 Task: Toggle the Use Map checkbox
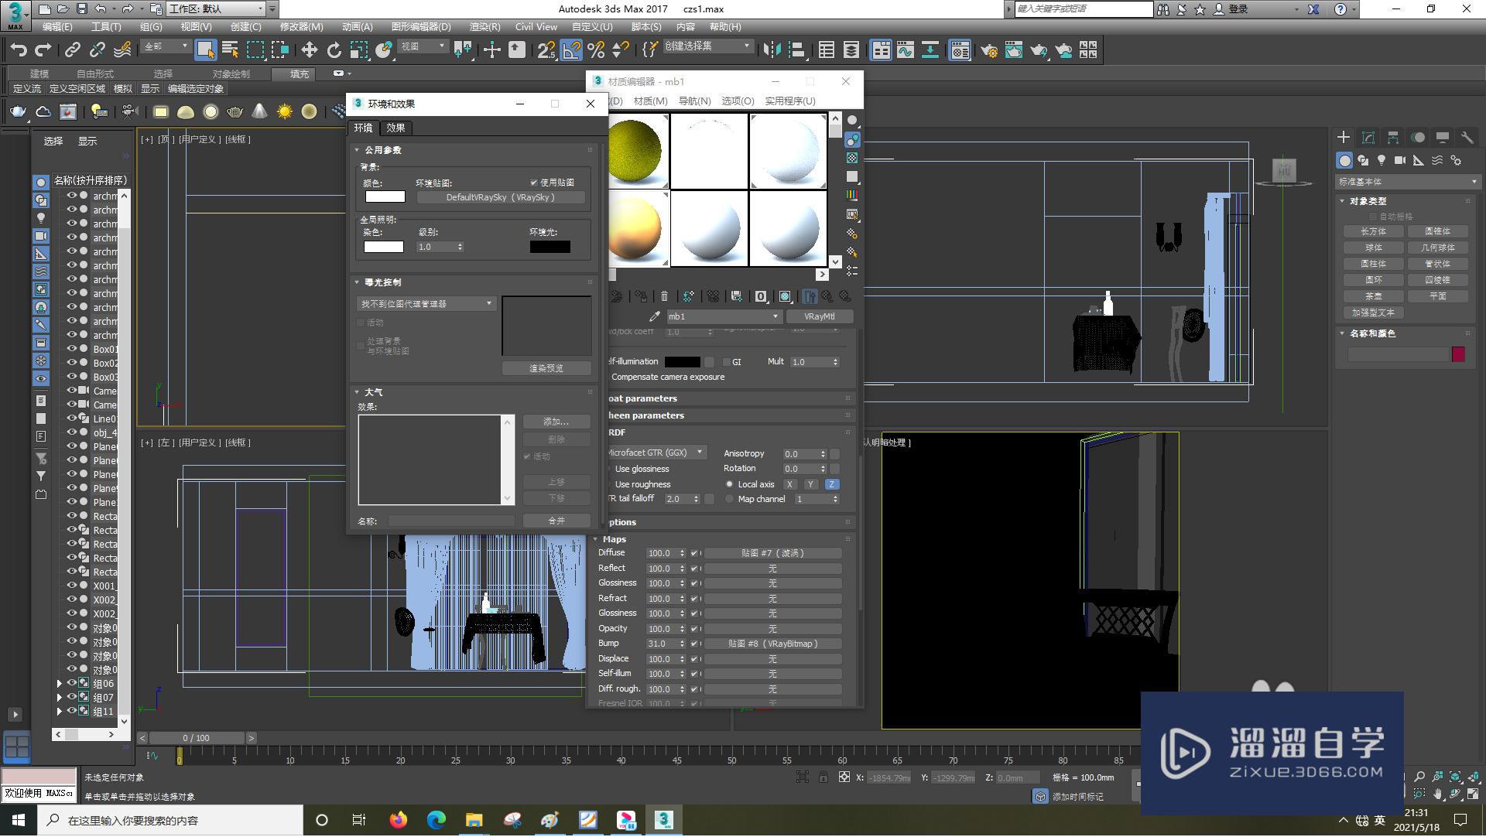[534, 183]
